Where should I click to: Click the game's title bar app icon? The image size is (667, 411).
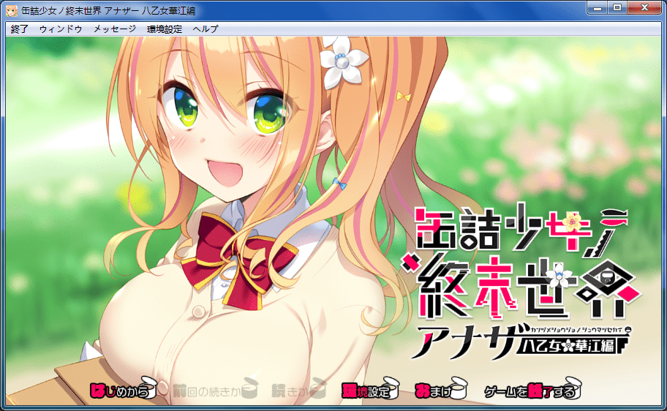[x=12, y=10]
